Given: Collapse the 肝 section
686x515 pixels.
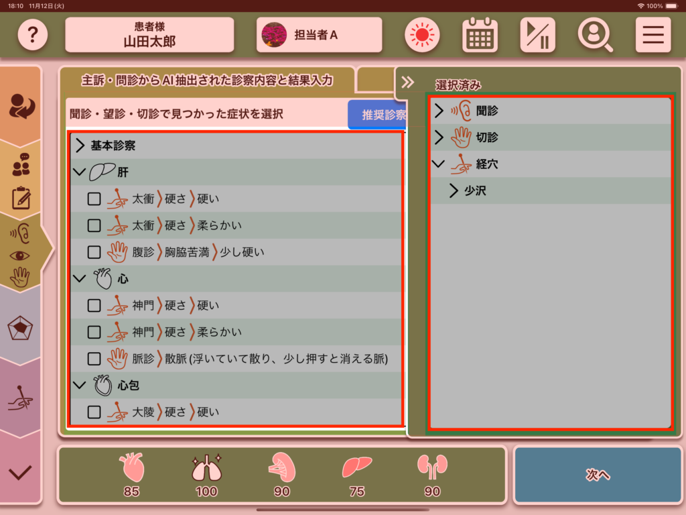Looking at the screenshot, I should tap(80, 172).
